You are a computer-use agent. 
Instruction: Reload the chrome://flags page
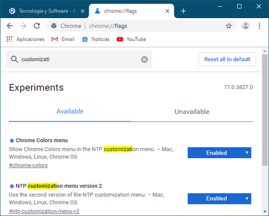coord(37,26)
